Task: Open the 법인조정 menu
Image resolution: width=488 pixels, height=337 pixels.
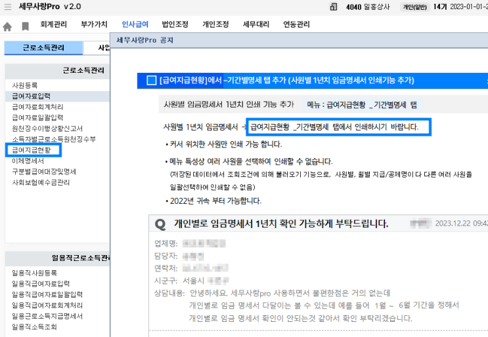Action: (175, 24)
